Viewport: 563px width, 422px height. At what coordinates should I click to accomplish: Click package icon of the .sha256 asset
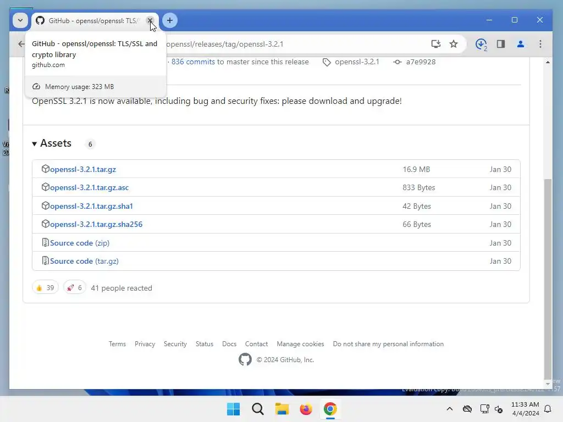[45, 224]
